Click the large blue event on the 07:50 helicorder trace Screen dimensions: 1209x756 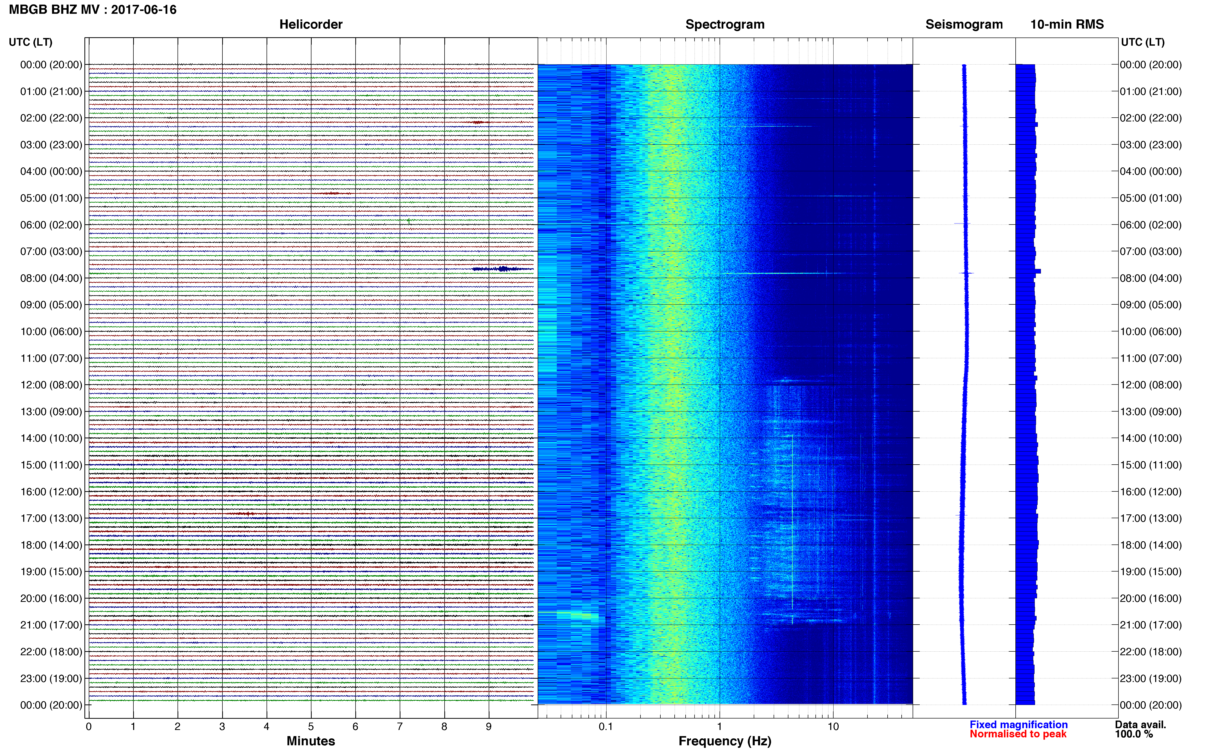pyautogui.click(x=502, y=269)
